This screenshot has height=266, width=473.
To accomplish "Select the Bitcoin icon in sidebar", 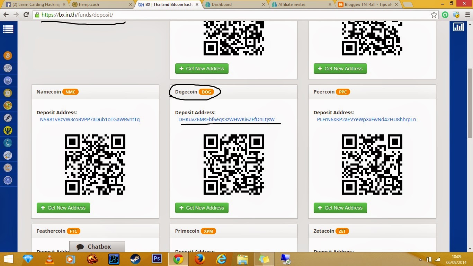I will pyautogui.click(x=8, y=55).
